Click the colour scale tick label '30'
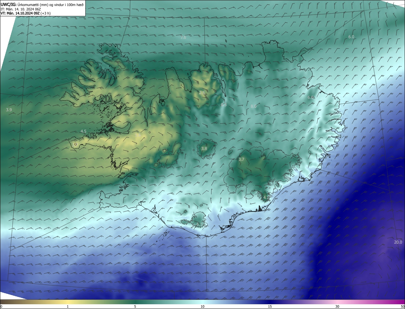The height and width of the screenshot is (309, 405). click(x=337, y=306)
